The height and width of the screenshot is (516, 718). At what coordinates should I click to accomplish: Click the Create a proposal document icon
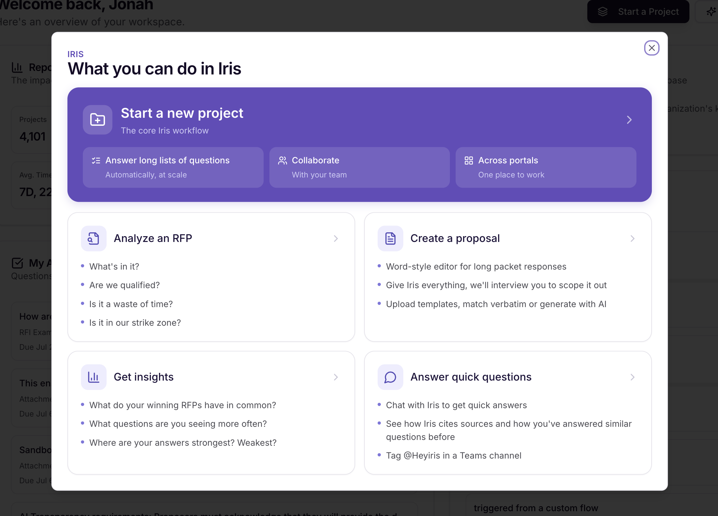point(390,238)
